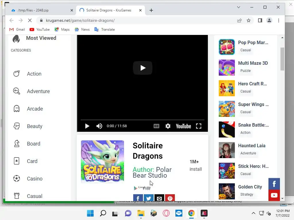The height and width of the screenshot is (220, 294).
Task: Click the scrollbar down arrow
Action: (x=282, y=199)
